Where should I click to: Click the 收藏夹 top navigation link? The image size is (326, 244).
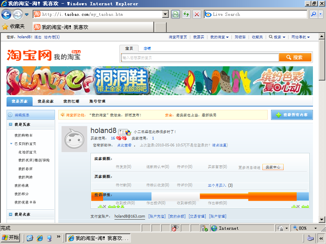coord(257,37)
